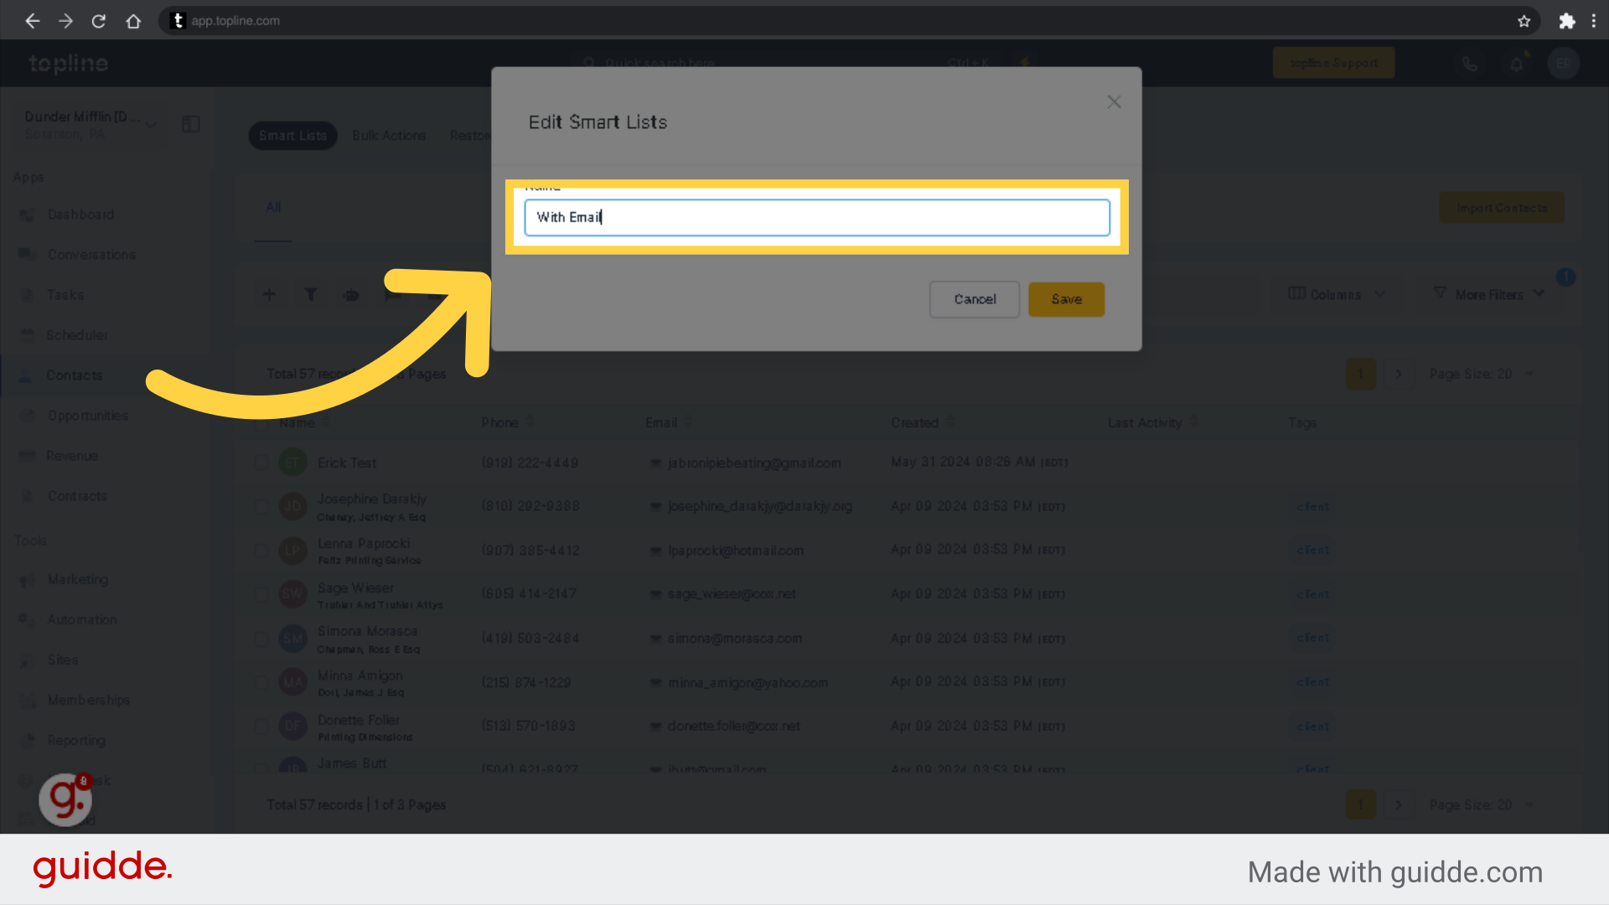Open Memberships in sidebar
Viewport: 1609px width, 905px height.
point(88,701)
